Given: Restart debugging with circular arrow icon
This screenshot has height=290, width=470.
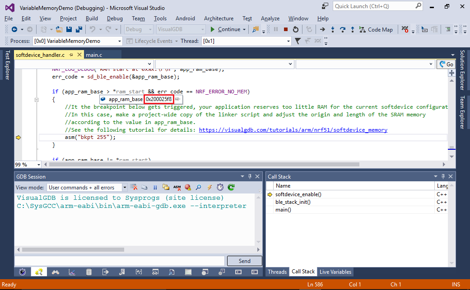Looking at the screenshot, I should coord(296,29).
